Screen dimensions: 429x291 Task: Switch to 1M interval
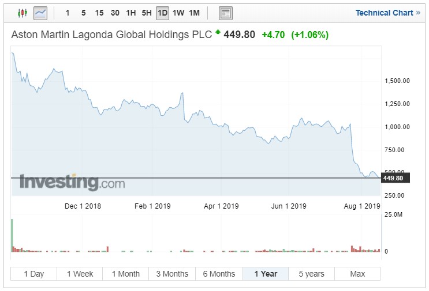(195, 13)
